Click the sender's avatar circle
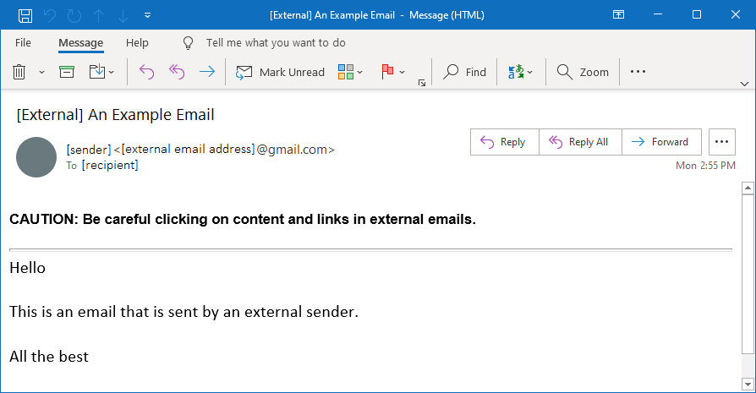This screenshot has width=756, height=393. [36, 156]
